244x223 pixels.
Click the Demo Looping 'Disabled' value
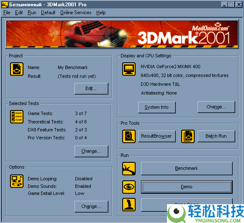tap(84, 179)
